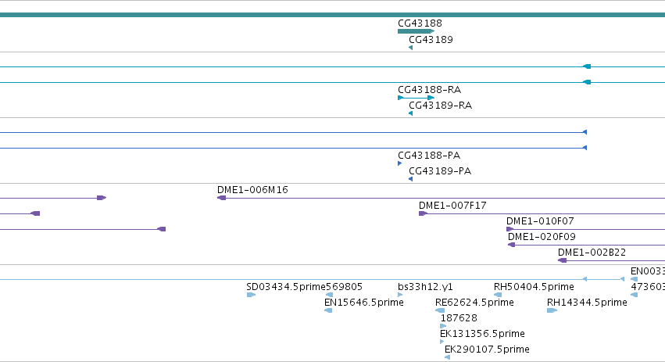Select the CG43188-RA transcript feature
Screen dimensions: 665x362
[416, 98]
